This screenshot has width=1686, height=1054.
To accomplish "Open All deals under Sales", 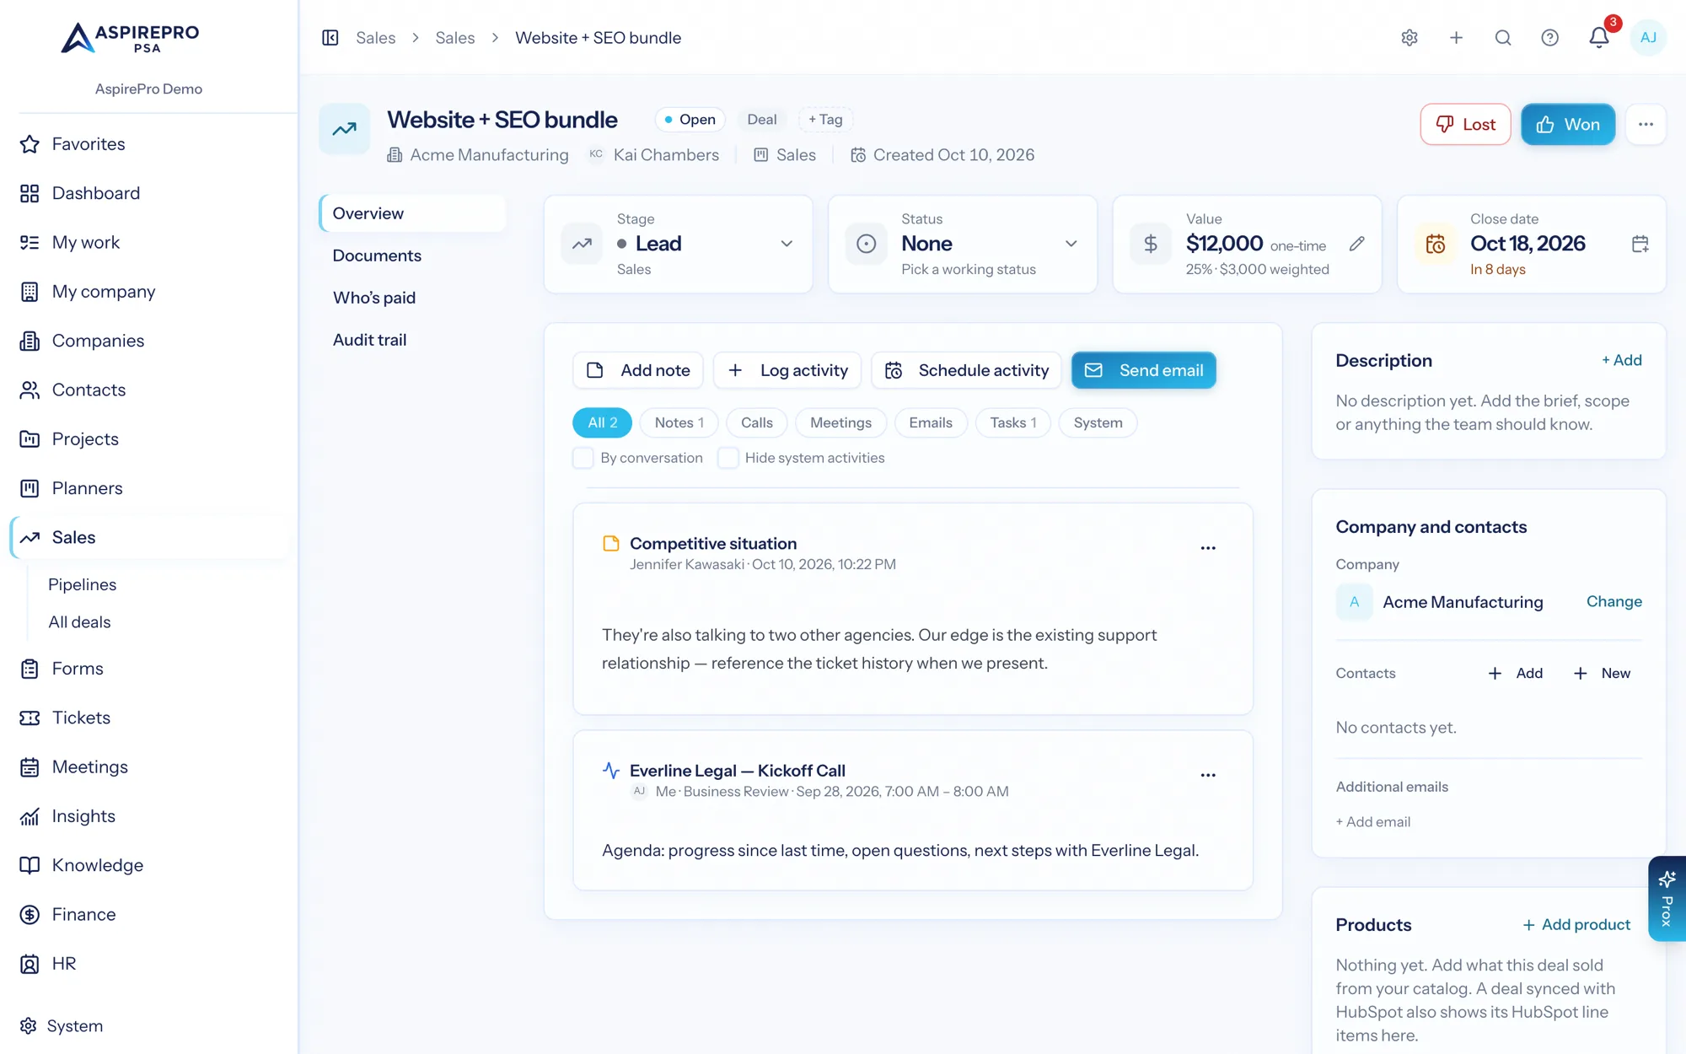I will tap(79, 622).
